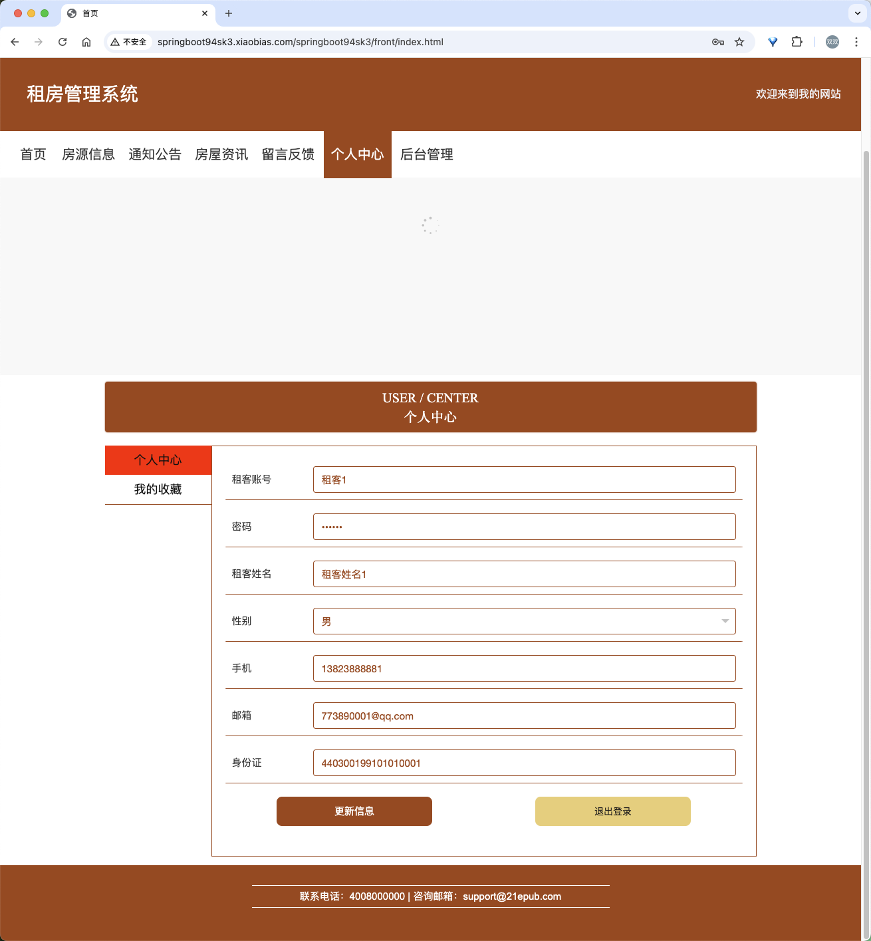The height and width of the screenshot is (941, 871).
Task: Click the browser forward arrow
Action: 39,42
